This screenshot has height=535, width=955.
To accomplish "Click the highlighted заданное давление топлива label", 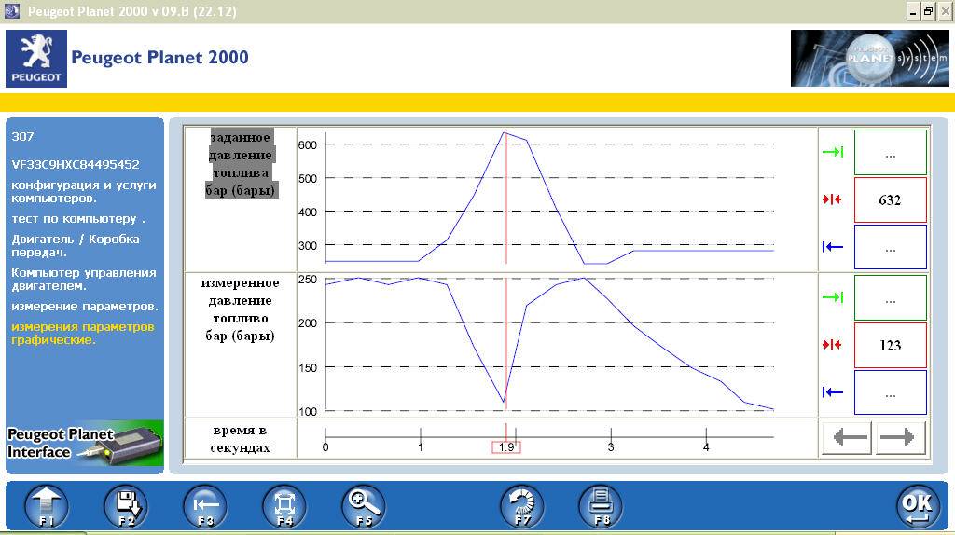I will point(241,163).
